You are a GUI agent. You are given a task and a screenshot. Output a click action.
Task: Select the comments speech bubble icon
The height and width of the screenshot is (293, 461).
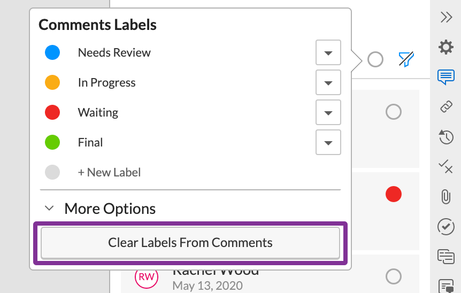[x=446, y=77]
